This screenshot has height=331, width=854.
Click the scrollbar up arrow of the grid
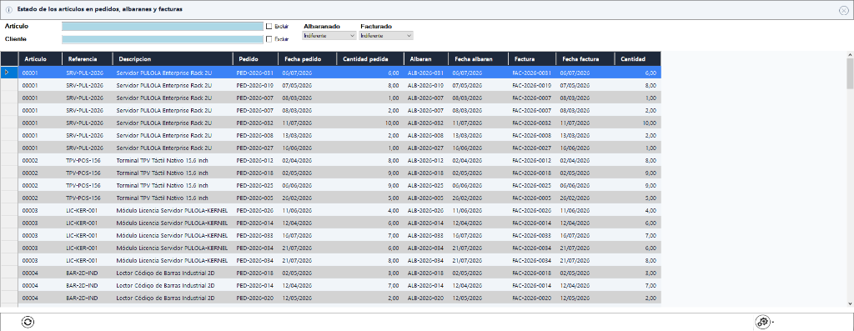[x=850, y=55]
